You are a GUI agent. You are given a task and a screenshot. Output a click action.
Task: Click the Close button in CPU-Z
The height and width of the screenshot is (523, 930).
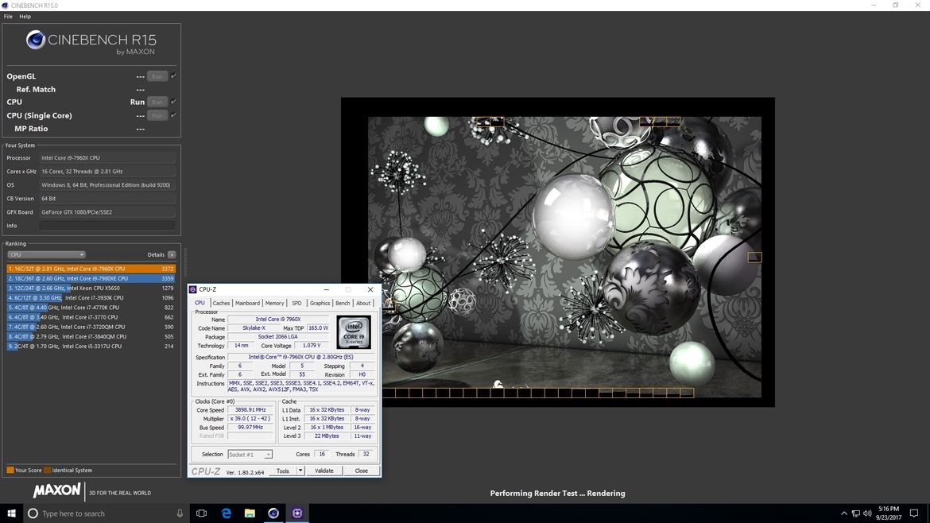[x=361, y=471]
